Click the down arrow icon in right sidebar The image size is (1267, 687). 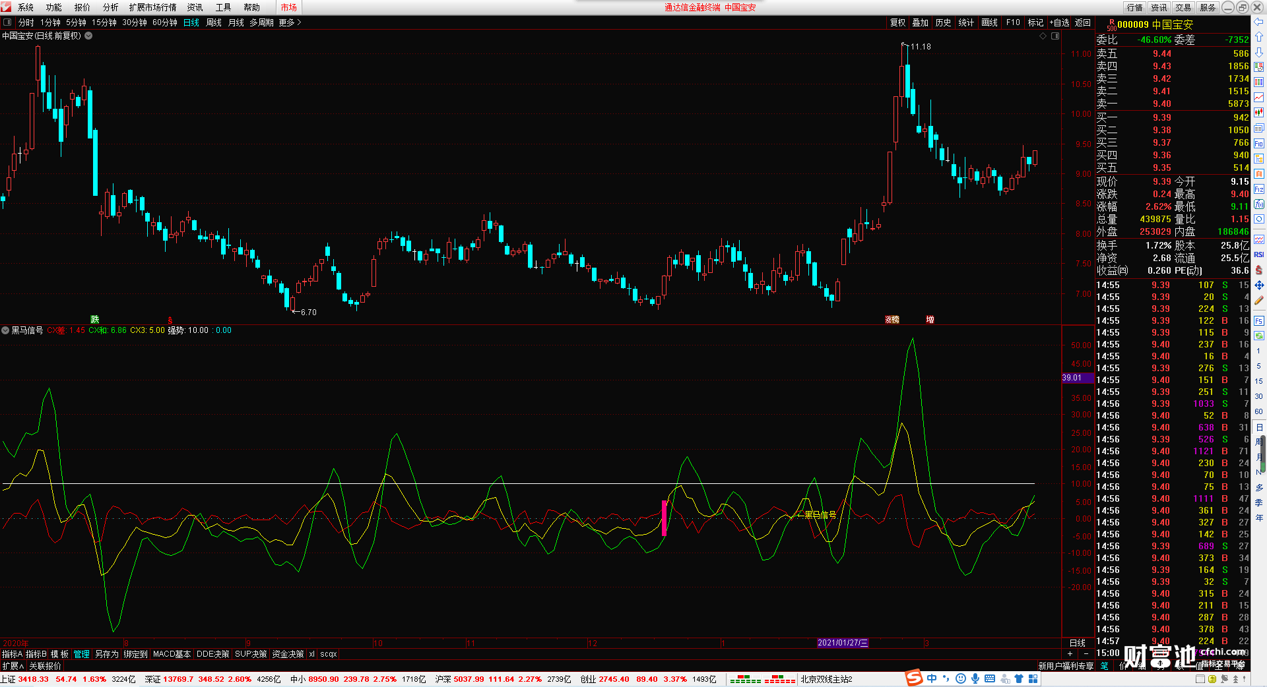pyautogui.click(x=1259, y=52)
